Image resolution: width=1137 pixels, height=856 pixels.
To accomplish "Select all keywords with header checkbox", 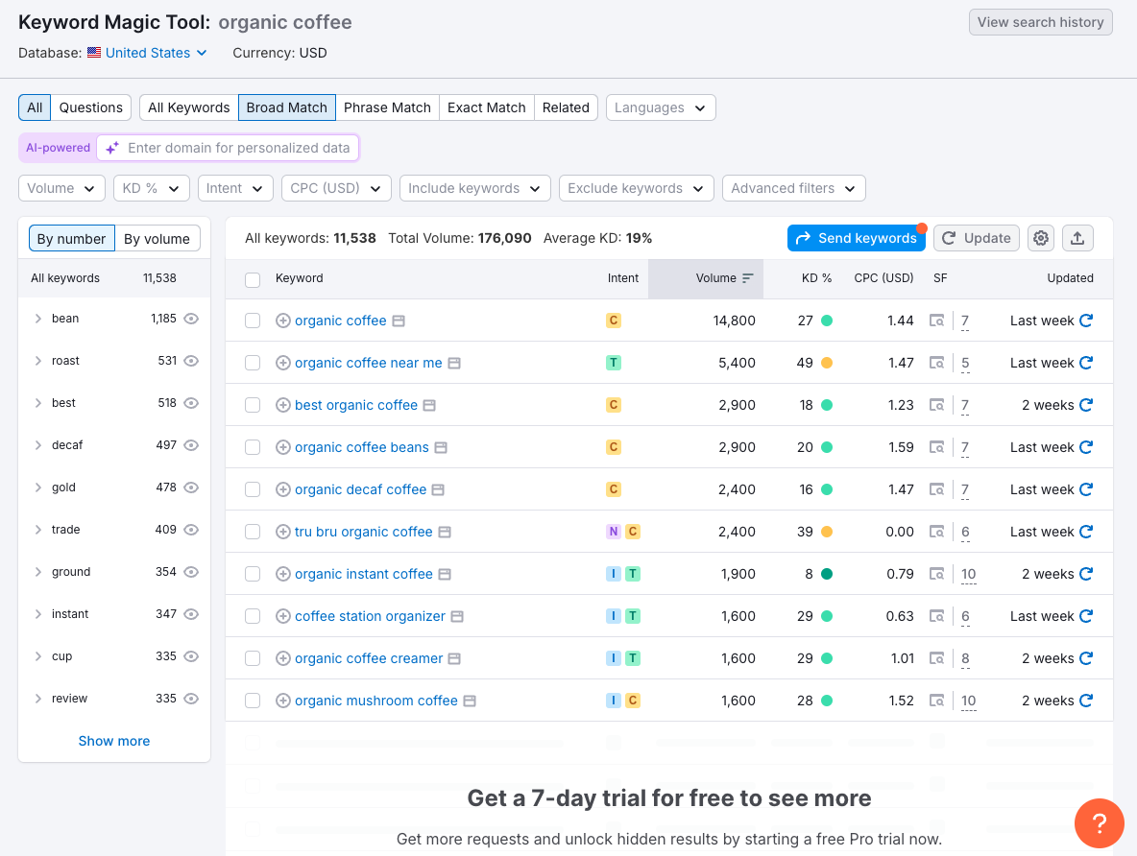I will click(x=253, y=279).
